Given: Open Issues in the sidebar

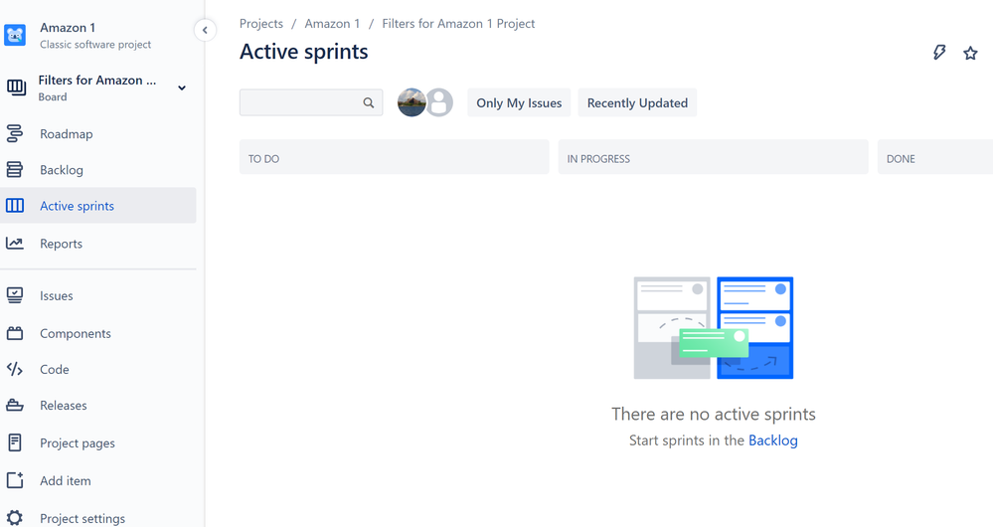Looking at the screenshot, I should 57,295.
